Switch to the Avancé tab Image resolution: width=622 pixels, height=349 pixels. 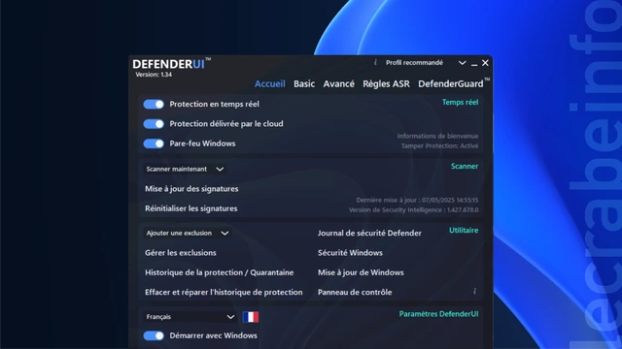339,84
